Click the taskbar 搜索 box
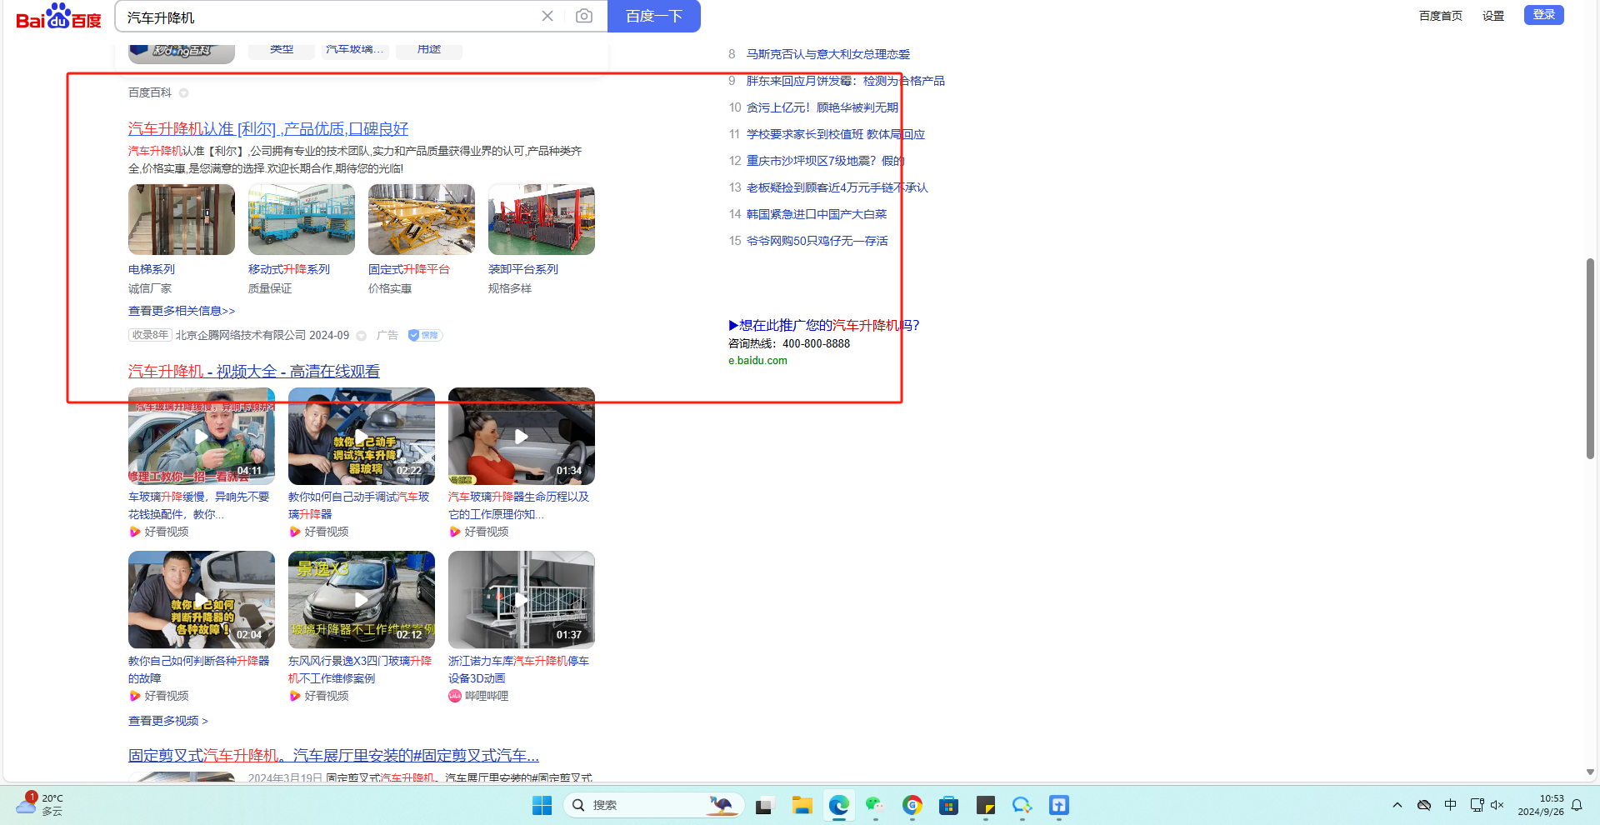Image resolution: width=1600 pixels, height=825 pixels. [x=653, y=805]
